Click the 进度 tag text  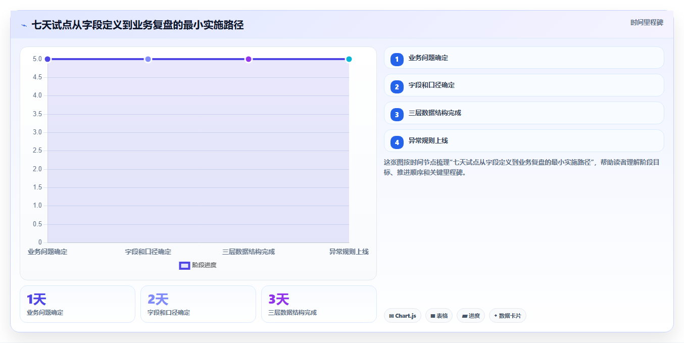click(x=474, y=316)
